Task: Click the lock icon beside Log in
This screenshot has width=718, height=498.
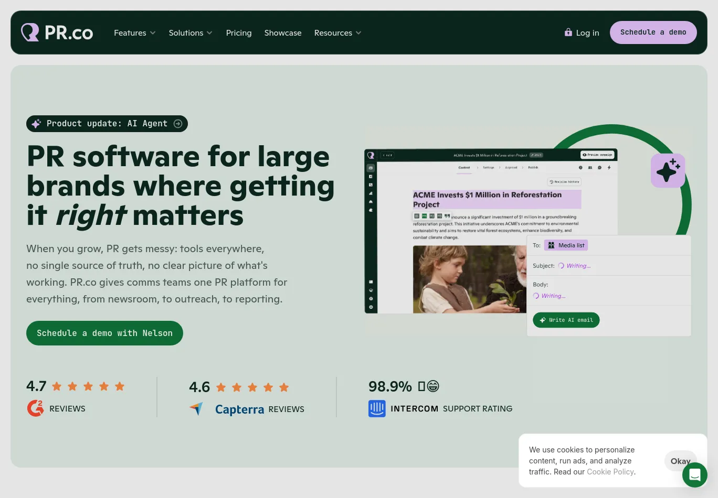Action: [568, 33]
